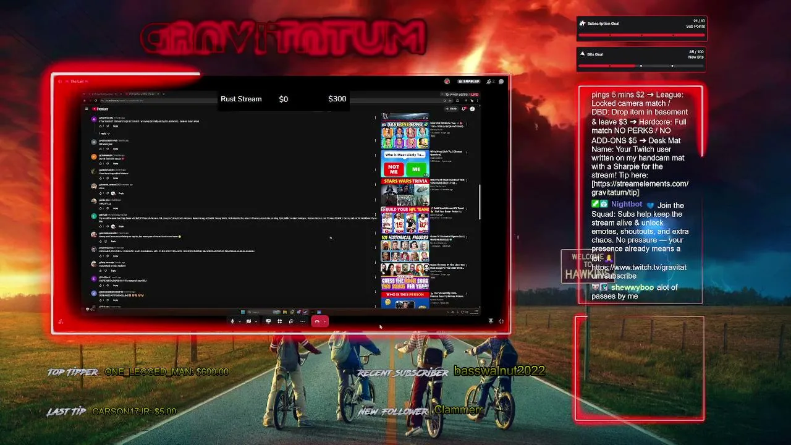The width and height of the screenshot is (791, 445).
Task: Expand the arrow beside disconnect button
Action: click(x=324, y=321)
